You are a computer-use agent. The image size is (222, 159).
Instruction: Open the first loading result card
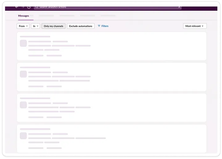pos(112,46)
